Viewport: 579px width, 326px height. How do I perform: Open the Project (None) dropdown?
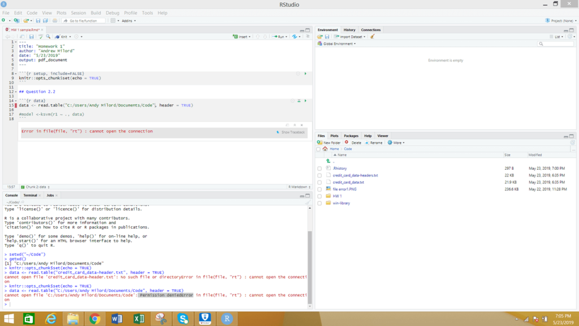point(561,21)
